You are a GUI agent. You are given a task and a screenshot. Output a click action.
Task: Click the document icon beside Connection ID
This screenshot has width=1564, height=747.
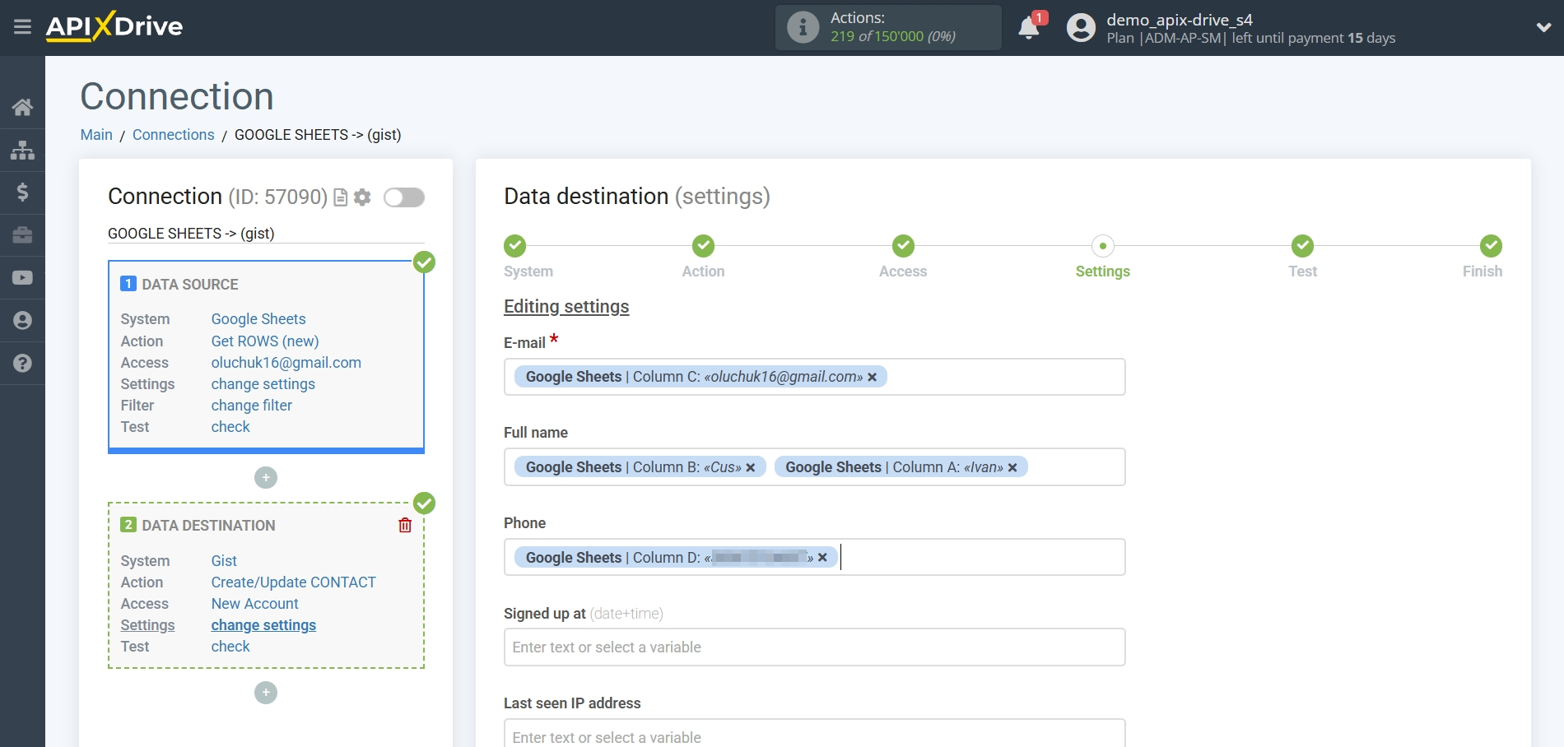pyautogui.click(x=339, y=197)
